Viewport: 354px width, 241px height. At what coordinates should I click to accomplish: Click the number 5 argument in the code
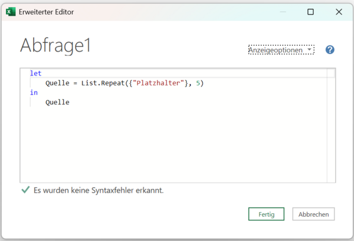(x=199, y=83)
